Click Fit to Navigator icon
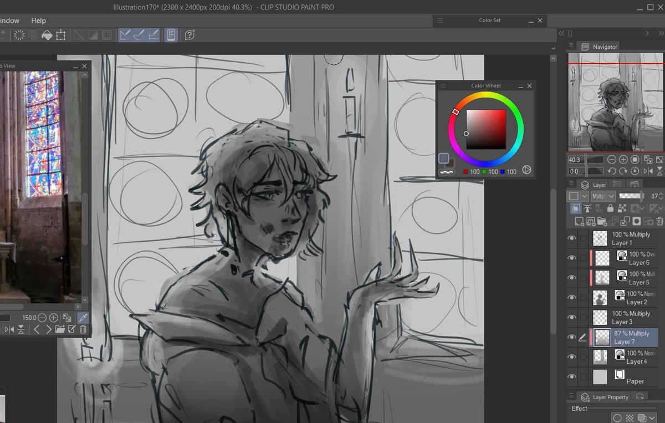 pos(648,160)
